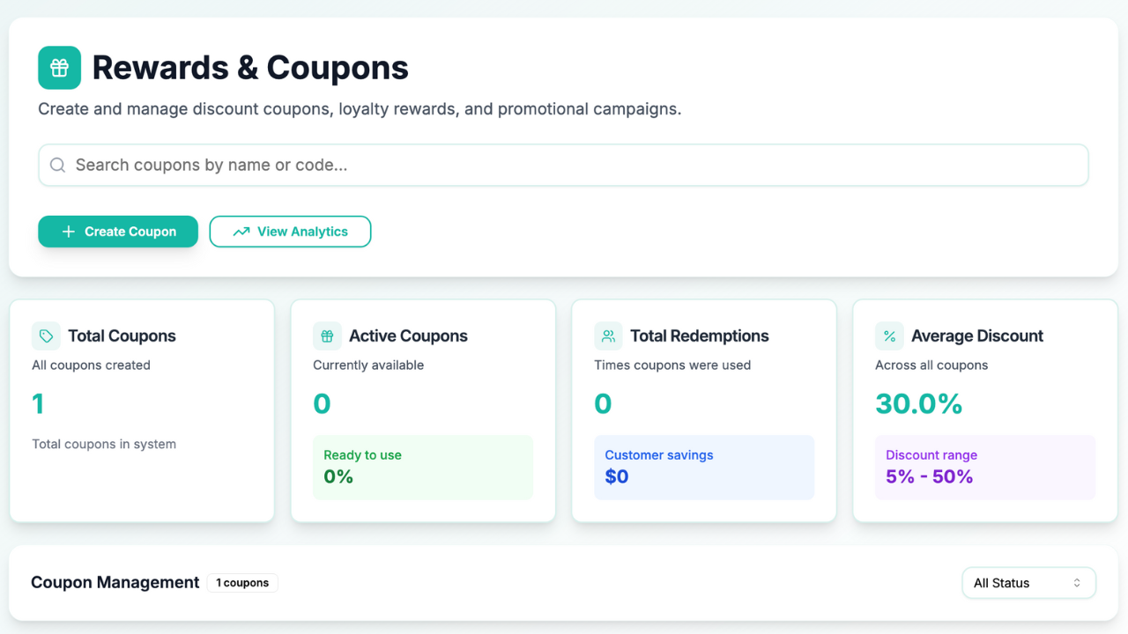Click the plus icon on Create Coupon
The height and width of the screenshot is (634, 1128).
69,232
